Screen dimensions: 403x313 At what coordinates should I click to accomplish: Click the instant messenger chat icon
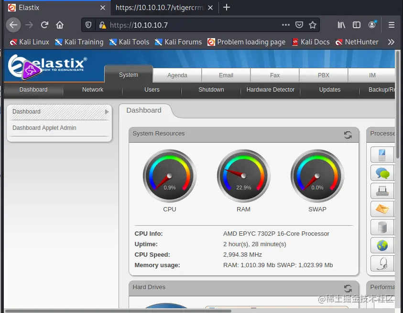point(382,173)
